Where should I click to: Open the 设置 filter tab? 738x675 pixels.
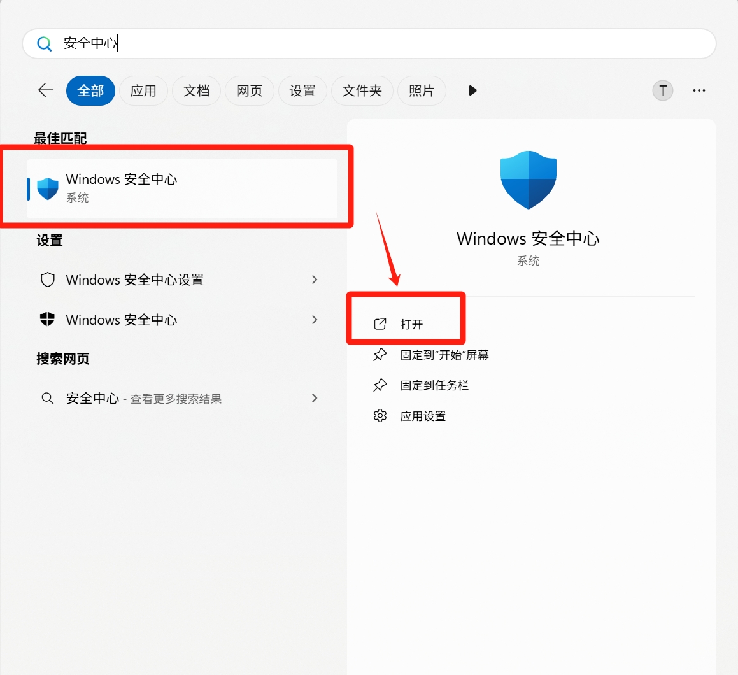[302, 90]
